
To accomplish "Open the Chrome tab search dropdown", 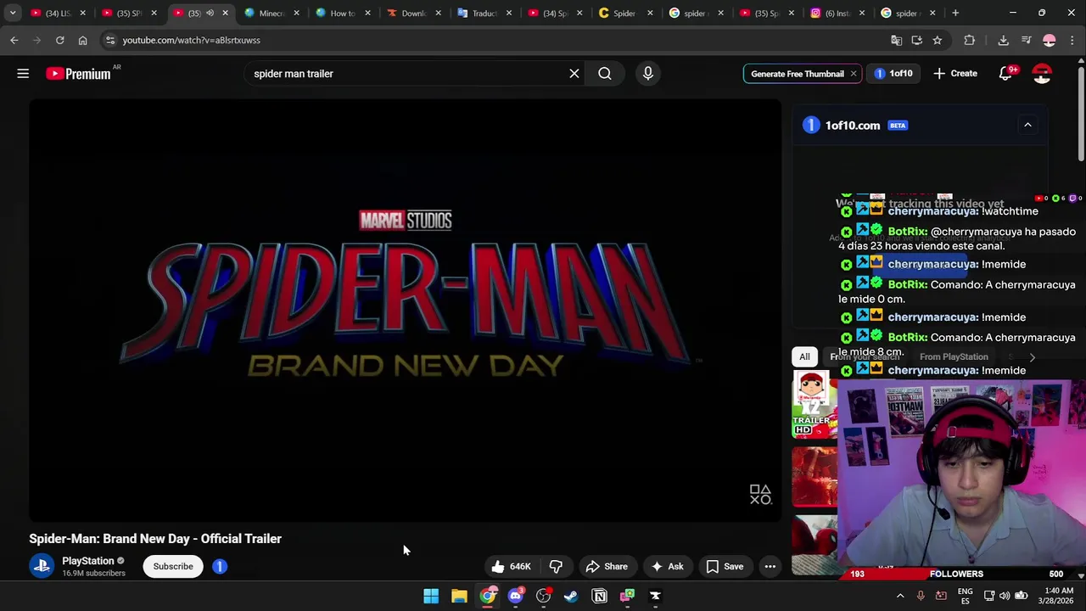I will coord(13,13).
